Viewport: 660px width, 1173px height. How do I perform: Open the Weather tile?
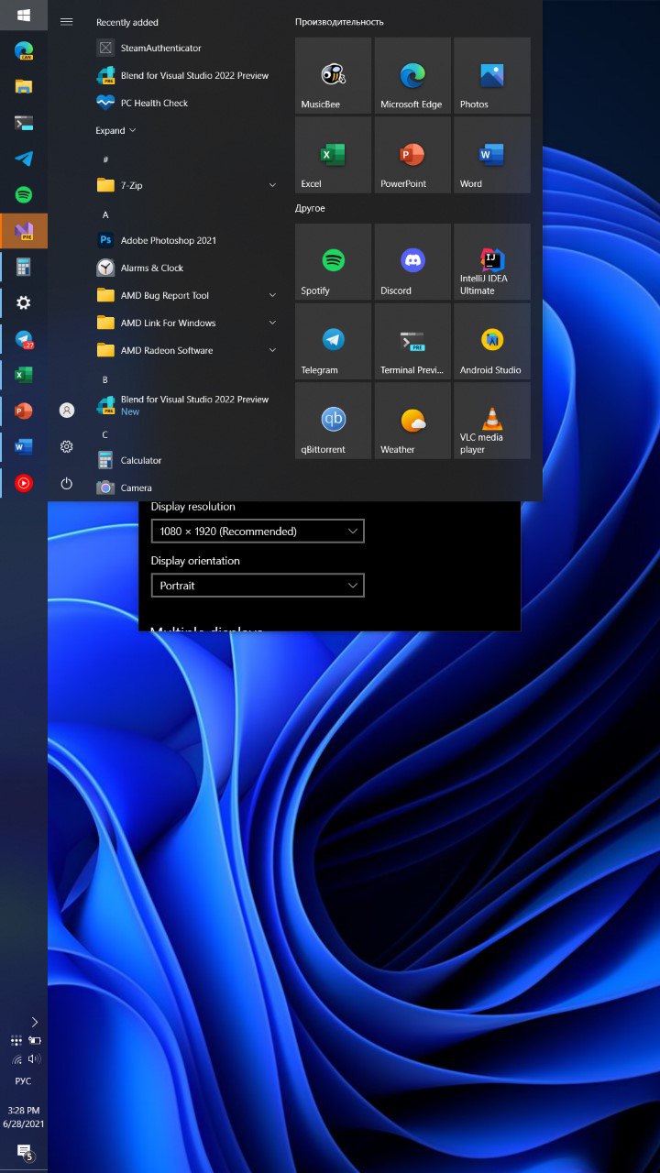point(412,421)
